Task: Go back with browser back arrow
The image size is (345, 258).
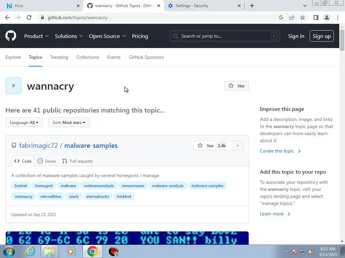Action: pos(7,17)
